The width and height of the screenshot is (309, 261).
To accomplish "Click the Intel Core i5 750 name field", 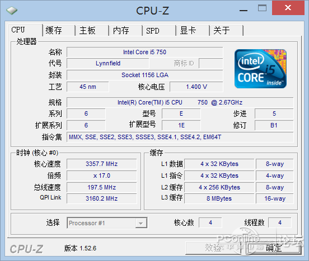I will [x=145, y=52].
